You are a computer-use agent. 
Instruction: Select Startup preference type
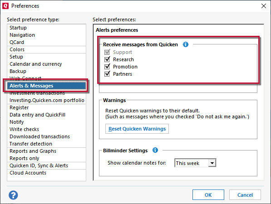tap(46, 28)
